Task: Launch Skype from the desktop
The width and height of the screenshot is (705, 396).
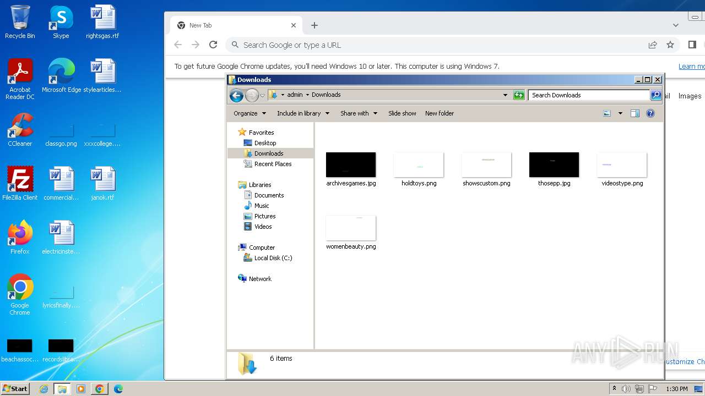Action: pos(61,22)
